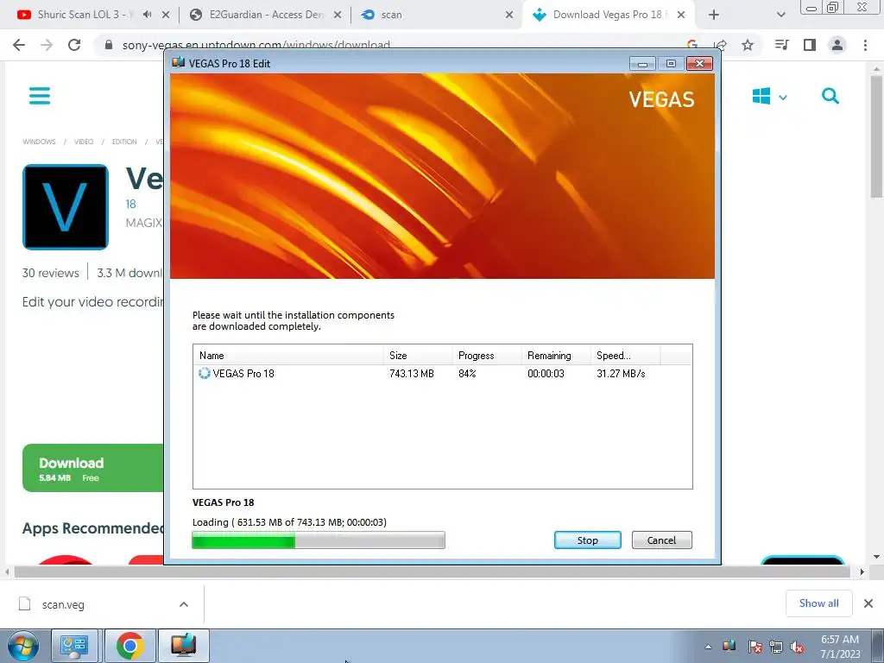
Task: Open the 30 reviews link
Action: [51, 273]
